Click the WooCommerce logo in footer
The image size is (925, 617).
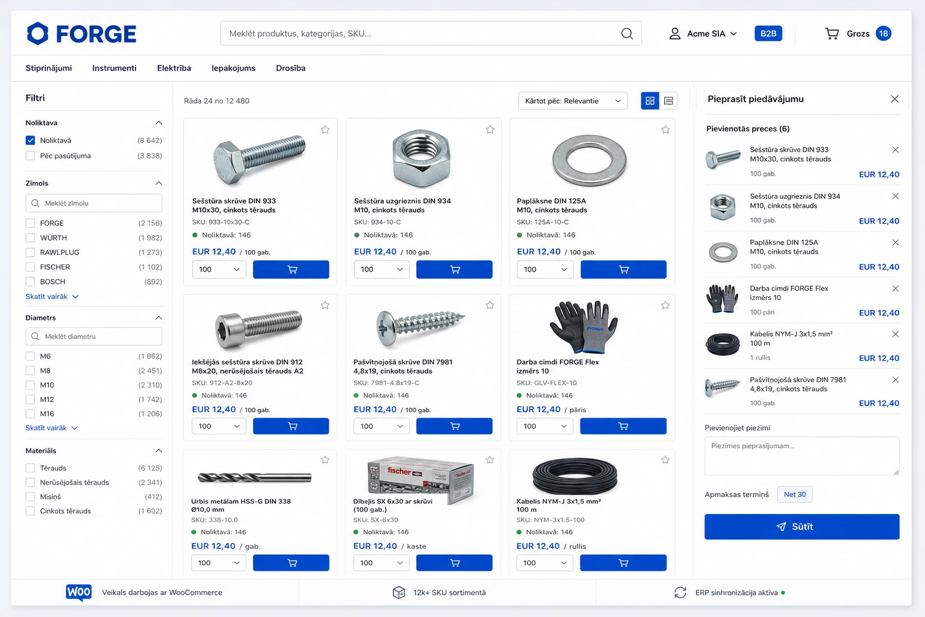click(x=79, y=592)
